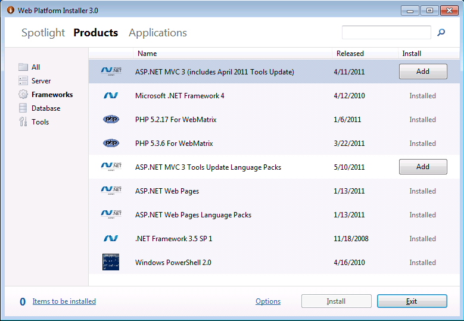Click the search magnifier icon

441,32
